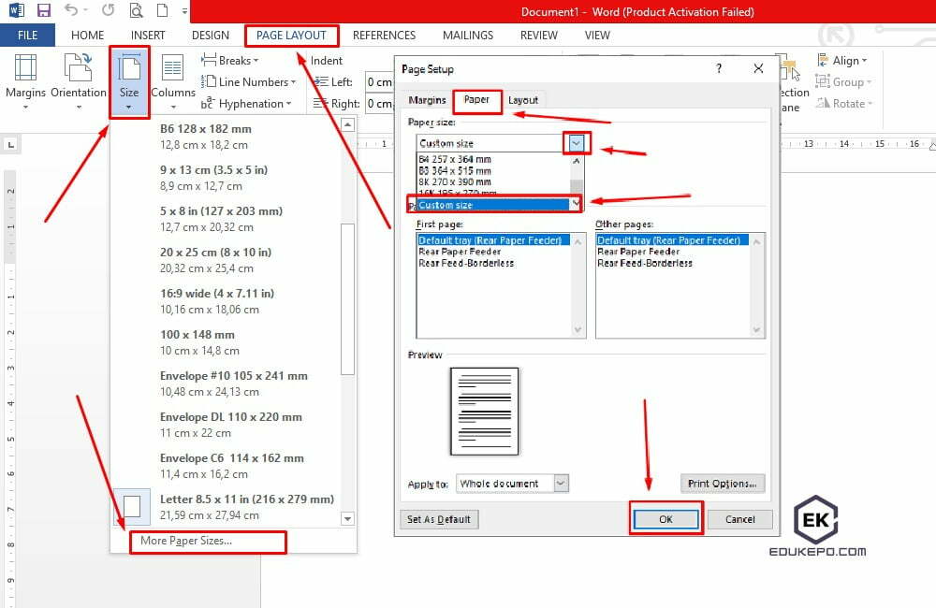Open the Orientation options
The height and width of the screenshot is (608, 936).
[x=79, y=81]
